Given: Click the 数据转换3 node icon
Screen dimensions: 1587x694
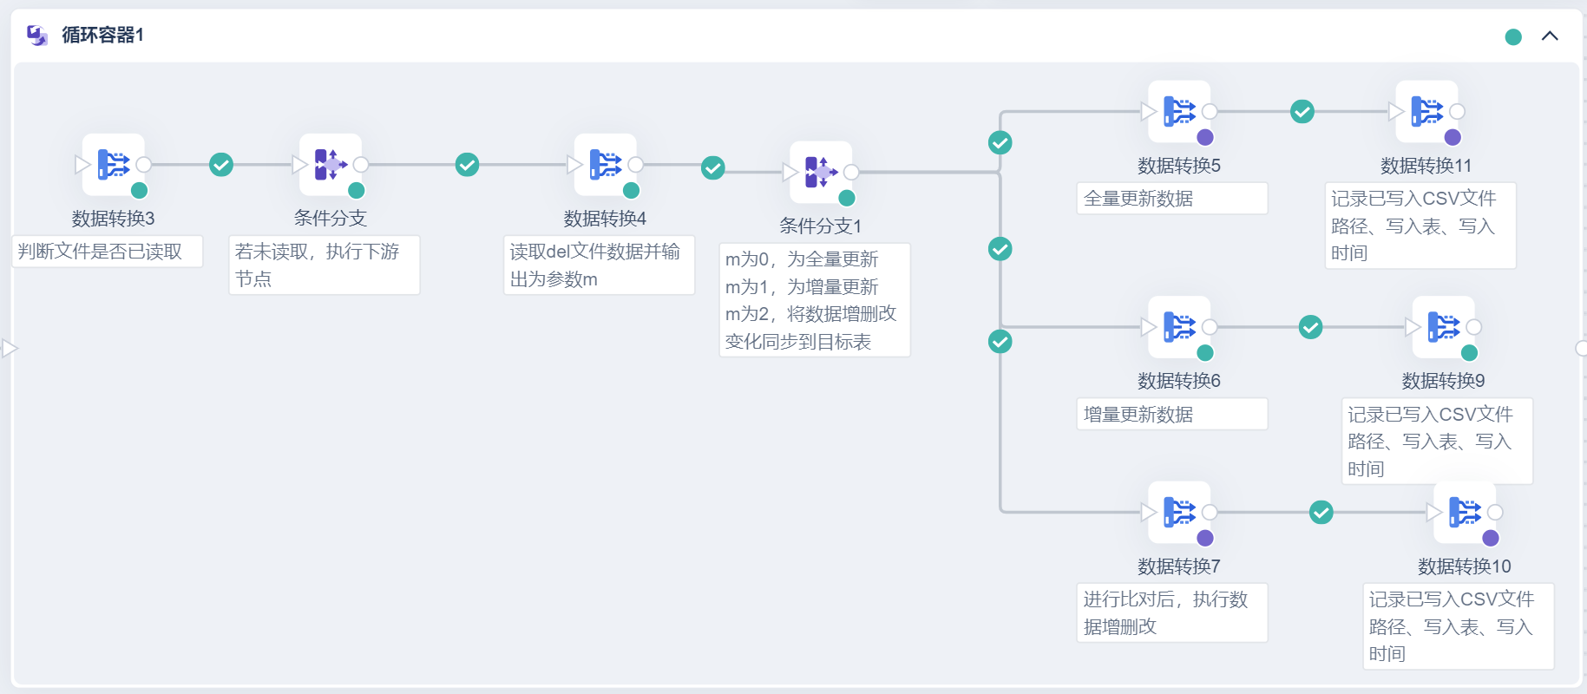Looking at the screenshot, I should [114, 164].
